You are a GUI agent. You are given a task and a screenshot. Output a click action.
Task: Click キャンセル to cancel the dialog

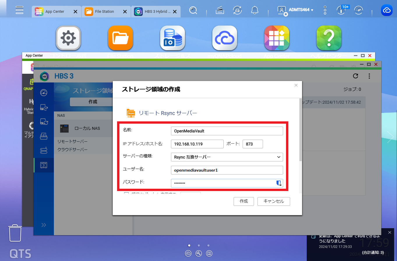click(x=274, y=201)
